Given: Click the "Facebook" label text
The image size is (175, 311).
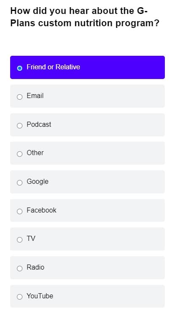Looking at the screenshot, I should 41,210.
